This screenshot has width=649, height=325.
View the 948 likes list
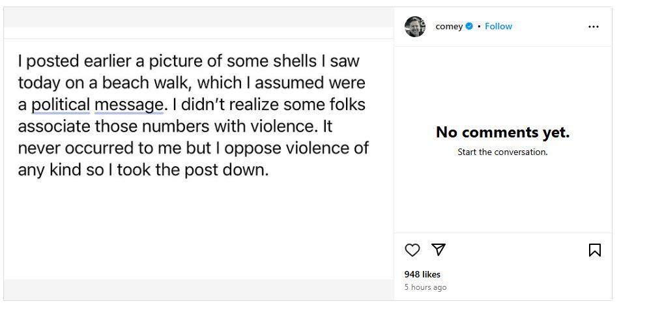[x=422, y=274]
